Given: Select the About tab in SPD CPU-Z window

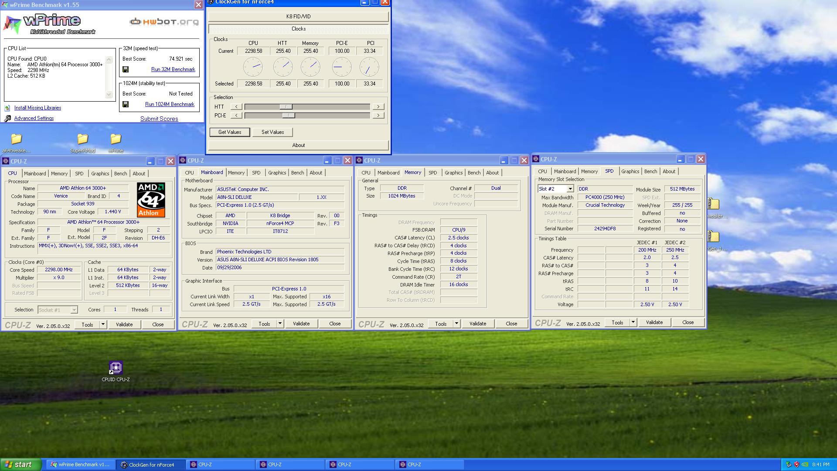Looking at the screenshot, I should 669,171.
